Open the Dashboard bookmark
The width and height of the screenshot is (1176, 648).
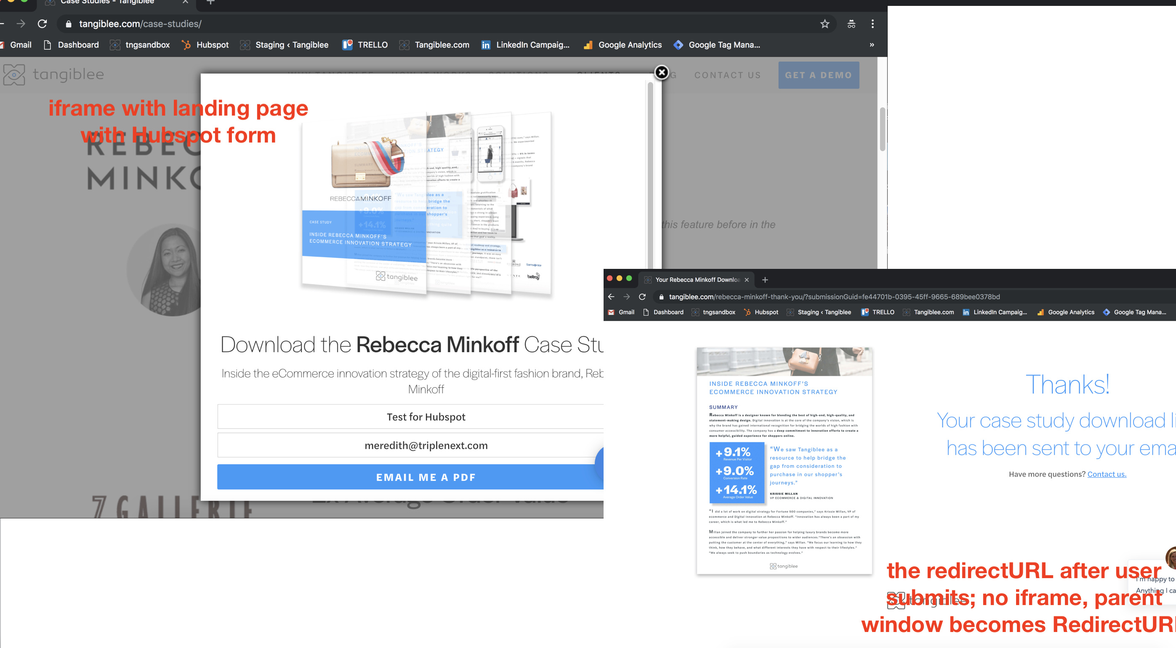(x=78, y=45)
